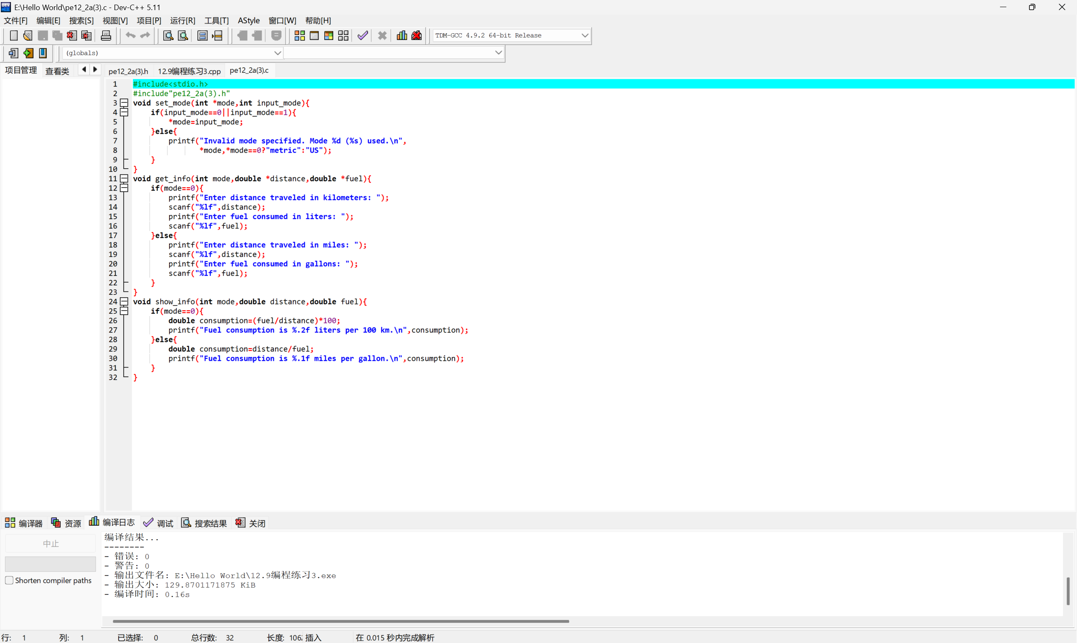
Task: Enable Shorten compiler paths checkbox
Action: tap(9, 580)
